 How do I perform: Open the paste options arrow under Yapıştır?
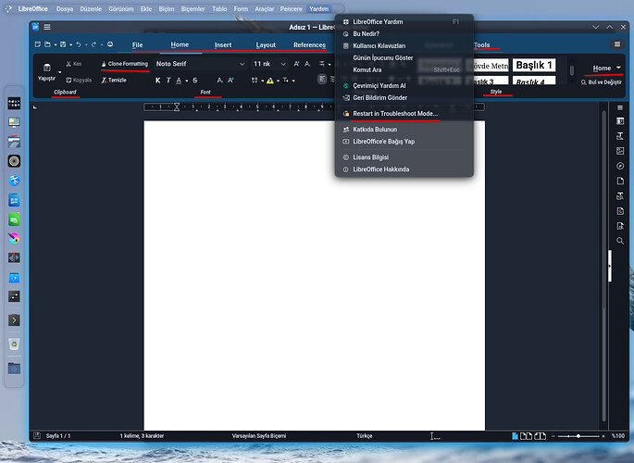coord(60,72)
